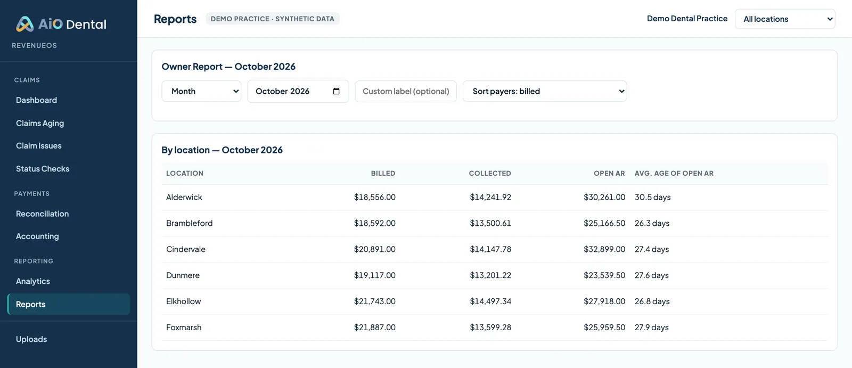Expand the Sort payers: billed dropdown
Screen dimensions: 852x368
[x=545, y=91]
